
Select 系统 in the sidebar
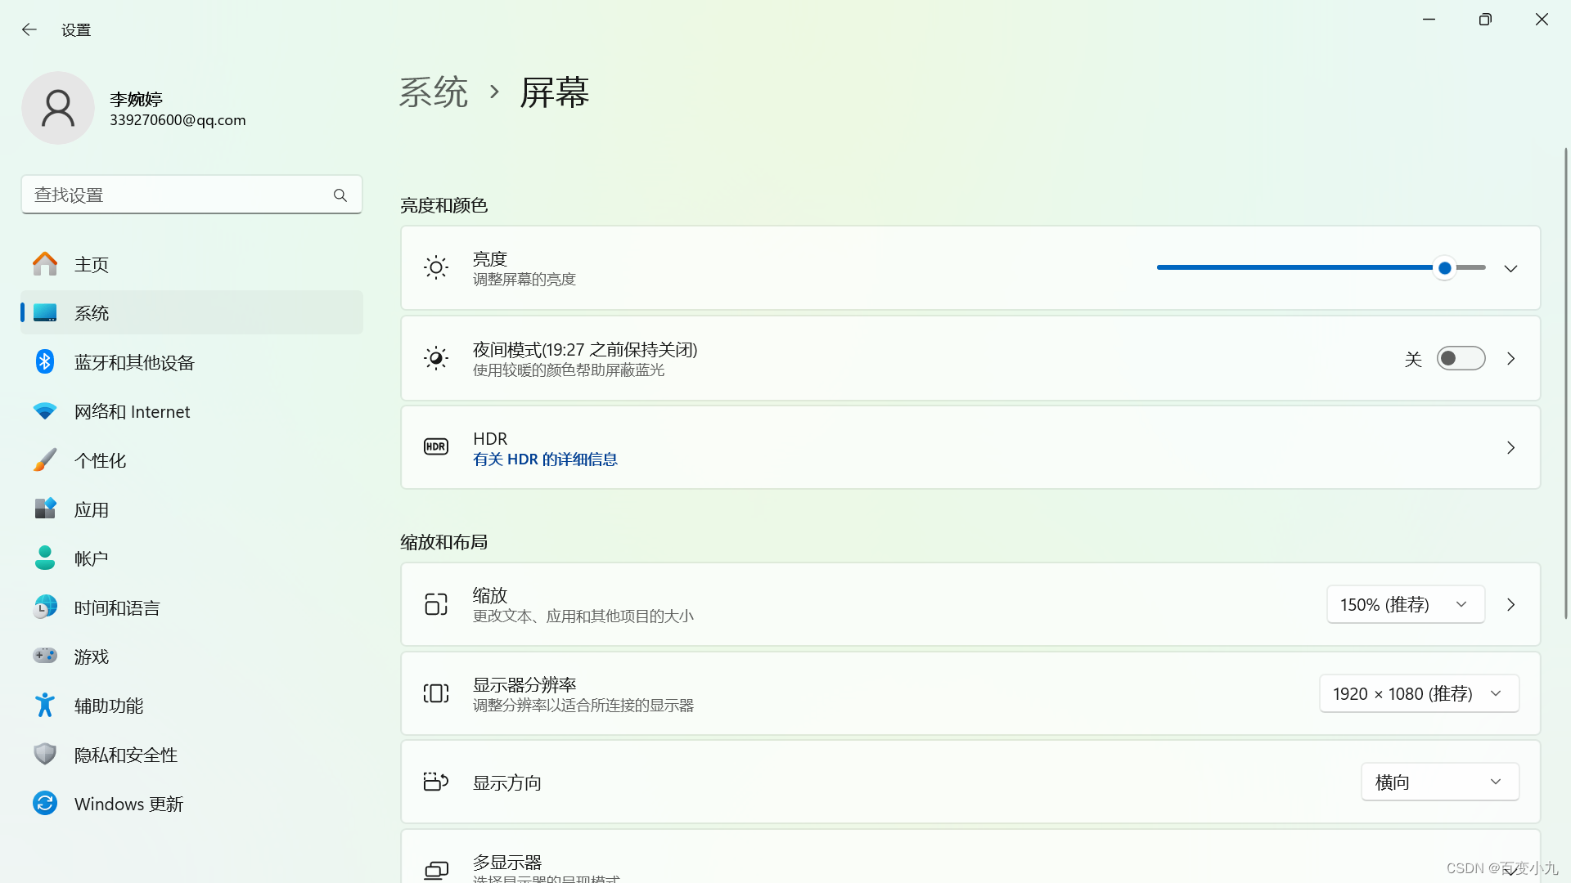pyautogui.click(x=92, y=312)
